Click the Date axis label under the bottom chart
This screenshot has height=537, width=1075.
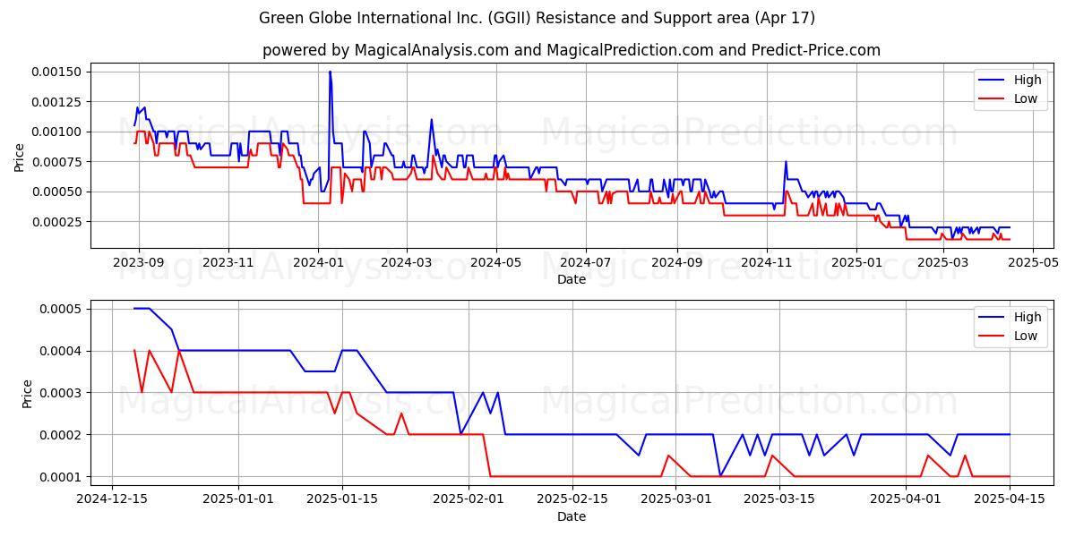572,516
